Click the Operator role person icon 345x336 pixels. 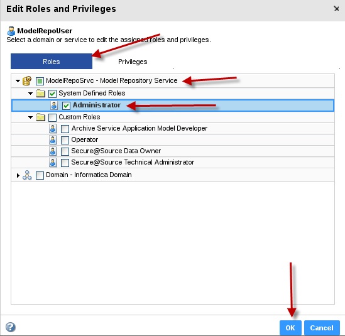[x=53, y=140]
